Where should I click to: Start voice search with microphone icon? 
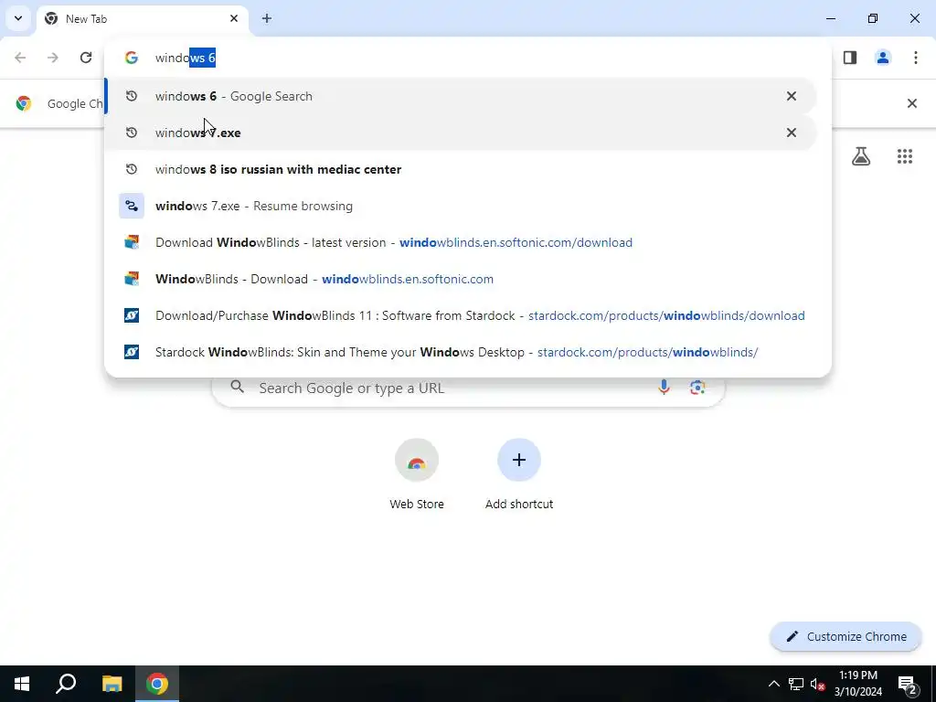coord(664,388)
